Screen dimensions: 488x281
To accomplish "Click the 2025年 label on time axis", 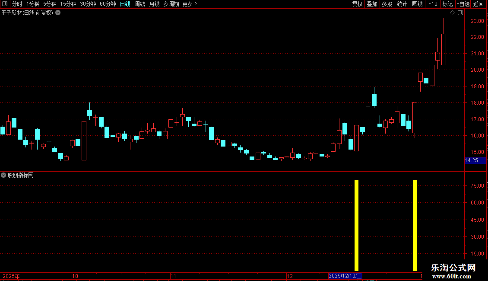I will [x=11, y=276].
